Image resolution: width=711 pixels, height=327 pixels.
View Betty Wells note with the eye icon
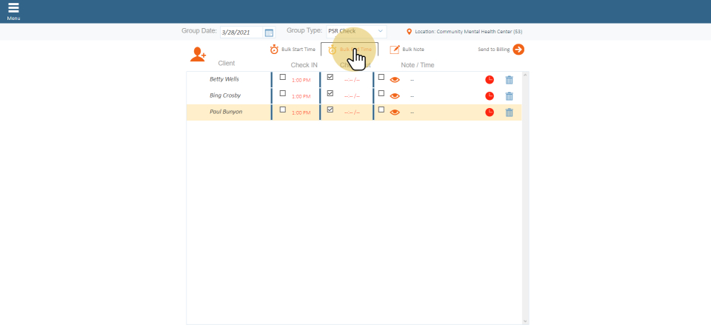pyautogui.click(x=395, y=79)
